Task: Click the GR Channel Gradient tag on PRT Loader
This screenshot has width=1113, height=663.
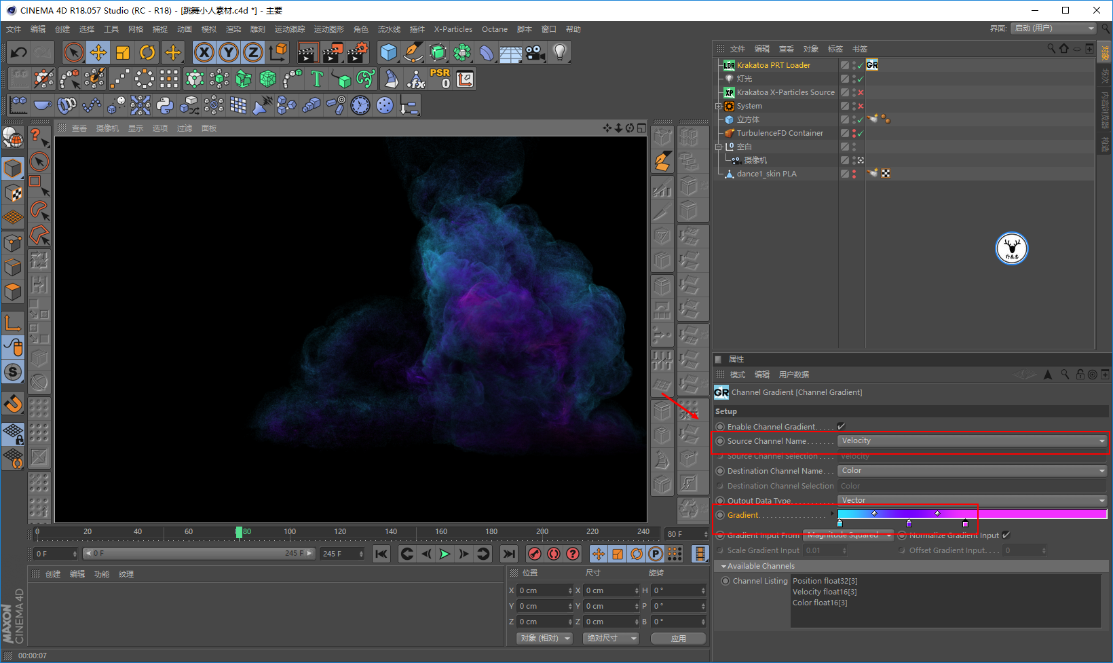Action: pyautogui.click(x=872, y=65)
